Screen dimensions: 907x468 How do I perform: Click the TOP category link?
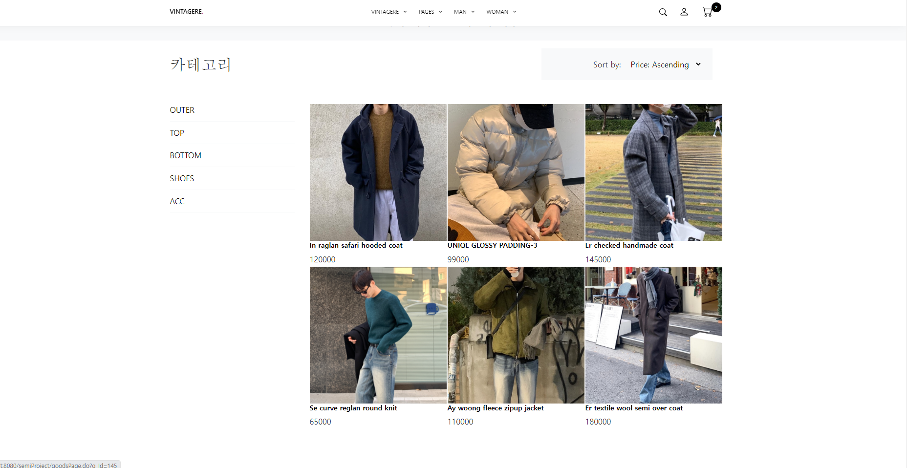(x=176, y=132)
